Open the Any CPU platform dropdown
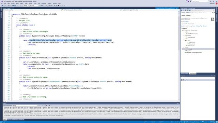This screenshot has width=218, height=123. tap(34, 5)
